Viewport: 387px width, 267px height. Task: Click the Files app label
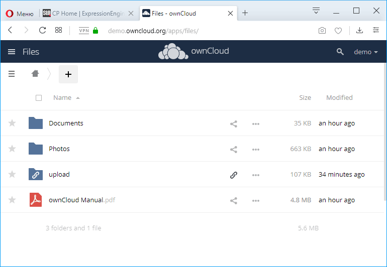[31, 52]
